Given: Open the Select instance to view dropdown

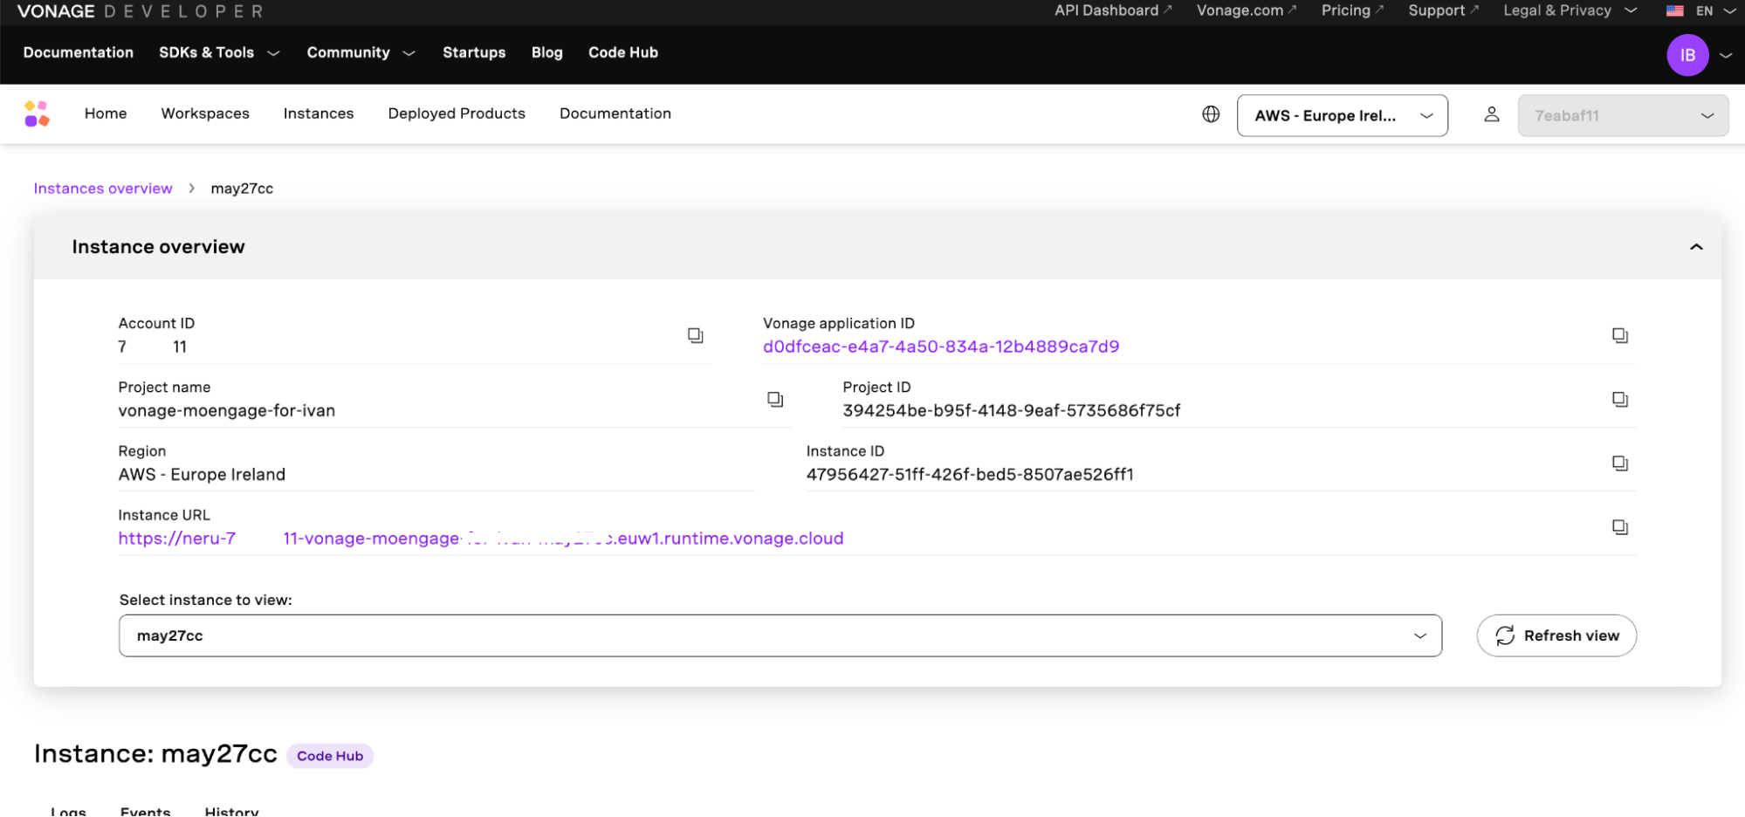Looking at the screenshot, I should click(x=780, y=635).
